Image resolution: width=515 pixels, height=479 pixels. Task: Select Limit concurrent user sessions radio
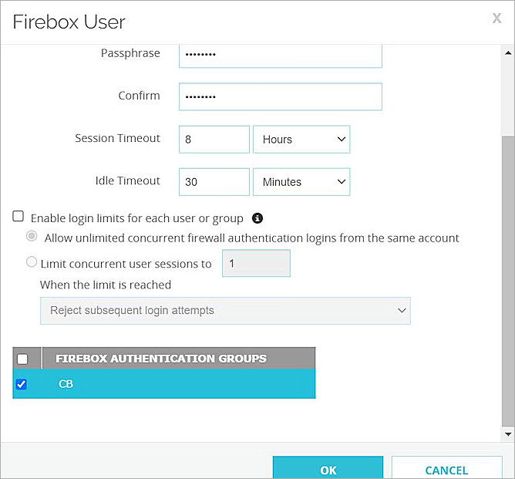coord(32,262)
